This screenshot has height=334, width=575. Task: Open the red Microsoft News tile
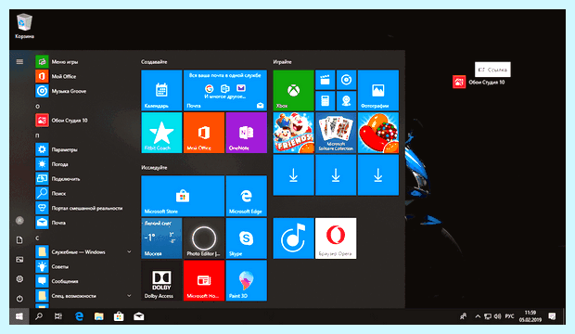tap(203, 280)
